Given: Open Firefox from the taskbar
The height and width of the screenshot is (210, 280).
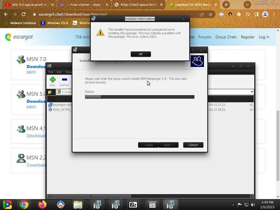Looking at the screenshot, I should 42,205.
